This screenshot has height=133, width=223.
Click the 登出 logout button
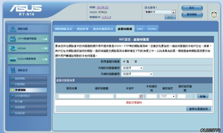(x=192, y=8)
